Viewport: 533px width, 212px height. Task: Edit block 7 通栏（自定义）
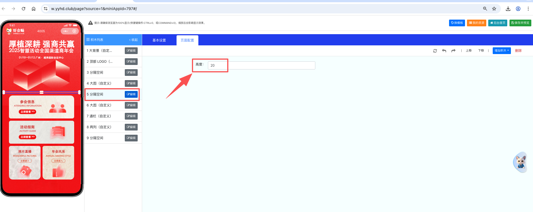[x=131, y=116]
